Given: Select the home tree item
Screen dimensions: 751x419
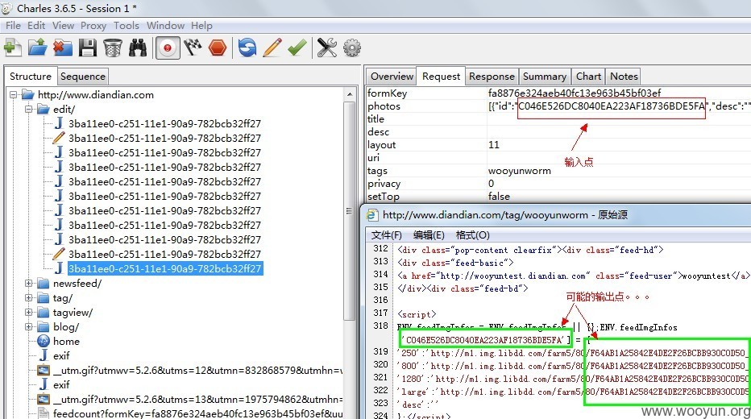Looking at the screenshot, I should [x=66, y=342].
